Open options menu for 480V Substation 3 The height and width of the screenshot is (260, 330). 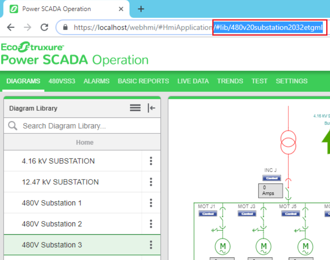[151, 245]
